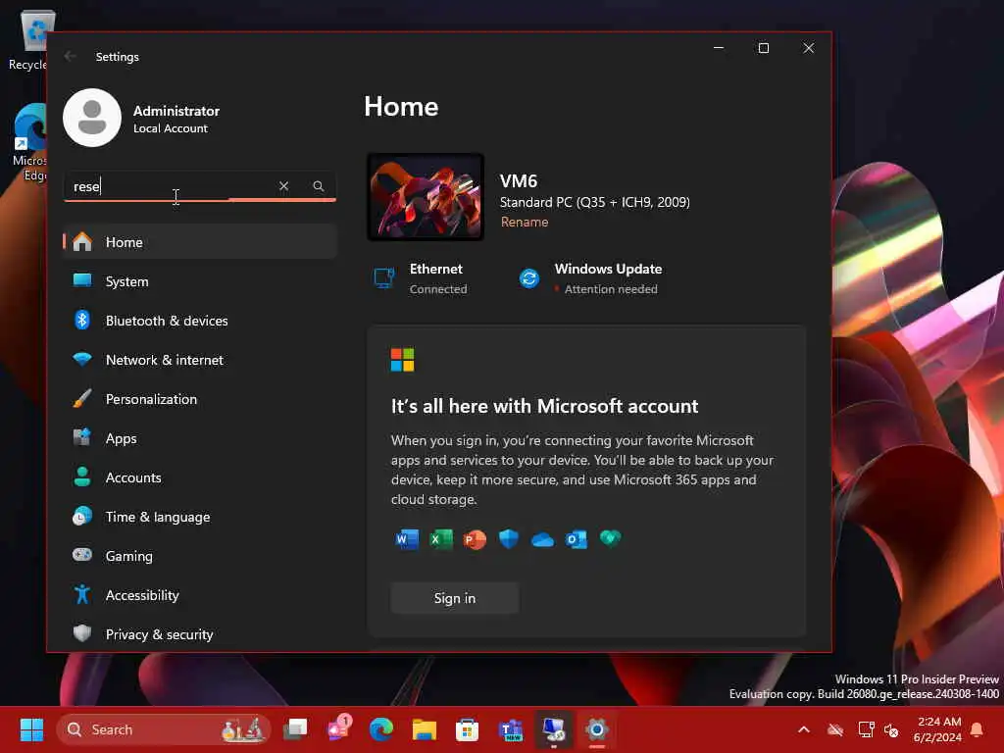1004x753 pixels.
Task: Click the remote desktop taskbar icon
Action: pos(554,729)
